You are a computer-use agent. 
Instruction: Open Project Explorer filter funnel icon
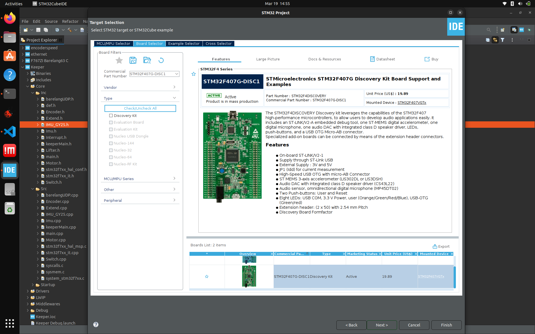[x=503, y=40]
